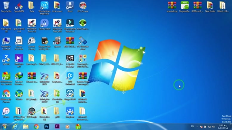232x130 pixels.
Task: Open the Odin3_v3.1 folder at top right
Action: pos(223,7)
